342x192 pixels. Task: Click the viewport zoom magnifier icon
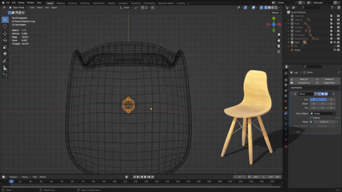pyautogui.click(x=279, y=35)
